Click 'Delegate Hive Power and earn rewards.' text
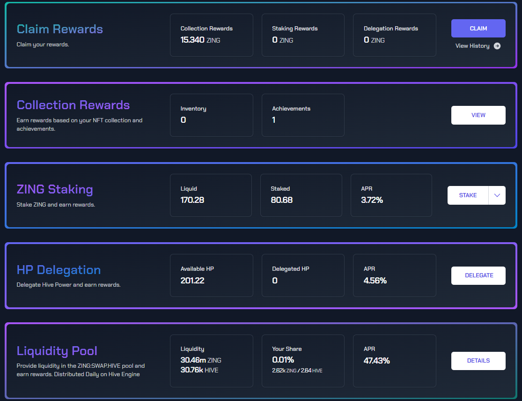The height and width of the screenshot is (401, 522). tap(68, 285)
